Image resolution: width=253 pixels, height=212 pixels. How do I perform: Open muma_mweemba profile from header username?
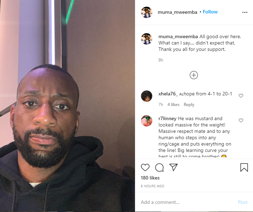click(177, 12)
